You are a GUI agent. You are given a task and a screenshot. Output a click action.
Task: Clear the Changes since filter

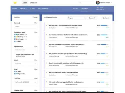click(x=36, y=90)
